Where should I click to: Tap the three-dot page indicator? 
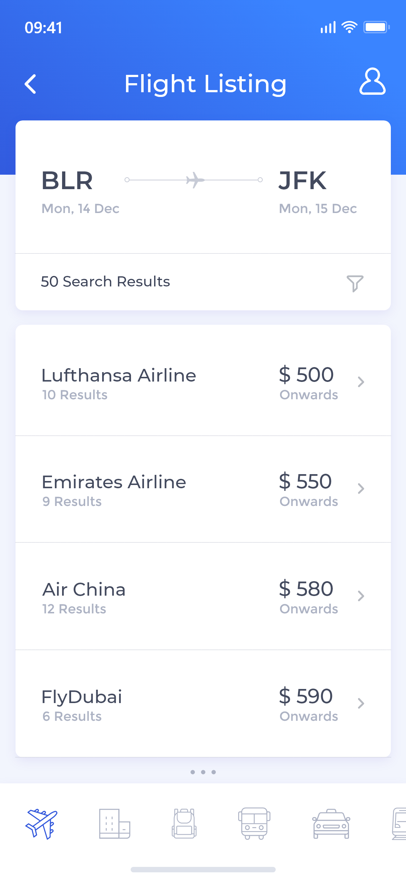203,772
